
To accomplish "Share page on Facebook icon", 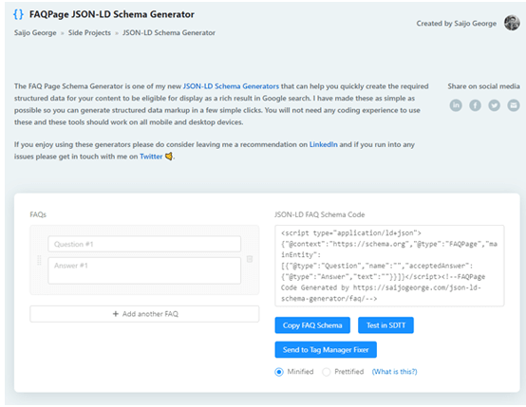I will (x=475, y=105).
